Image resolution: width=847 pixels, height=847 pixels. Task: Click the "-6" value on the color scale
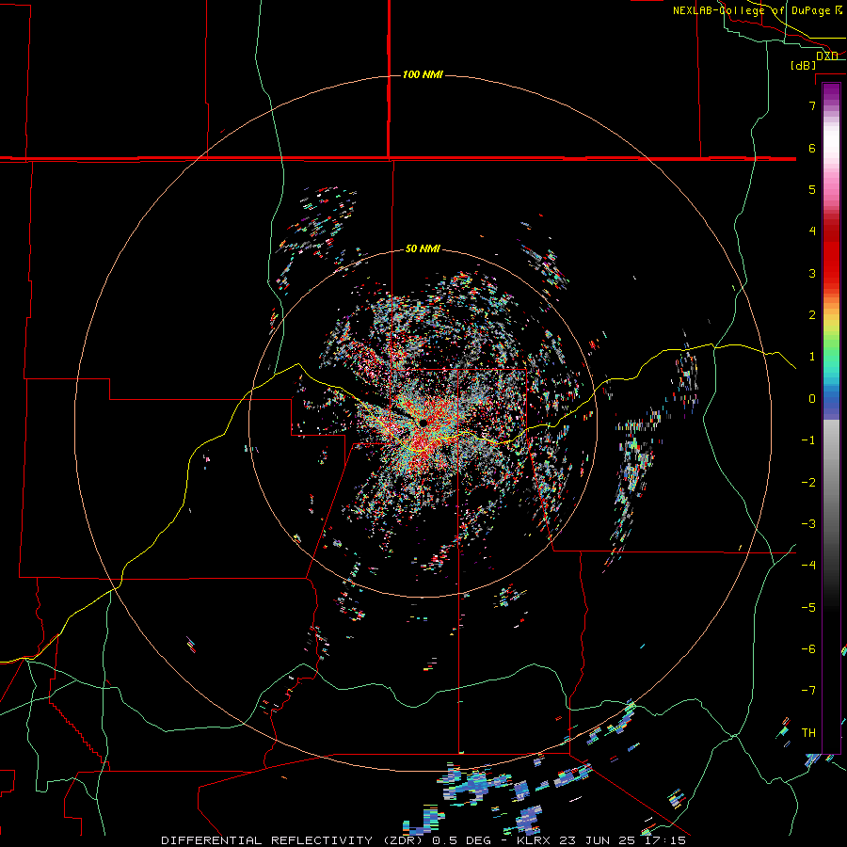pyautogui.click(x=808, y=649)
